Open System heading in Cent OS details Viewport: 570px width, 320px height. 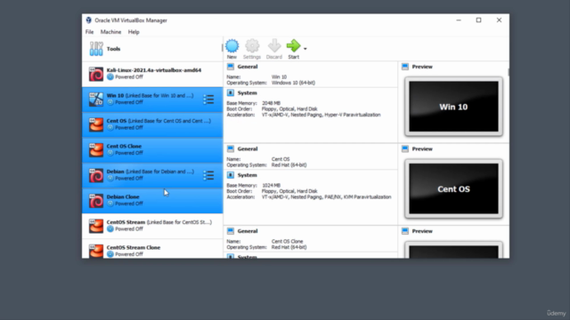pyautogui.click(x=247, y=175)
